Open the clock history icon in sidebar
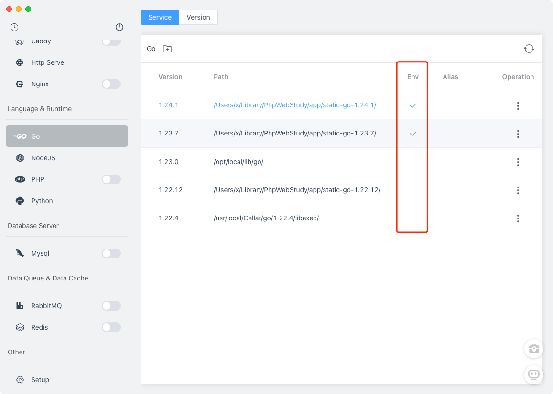 (x=14, y=27)
